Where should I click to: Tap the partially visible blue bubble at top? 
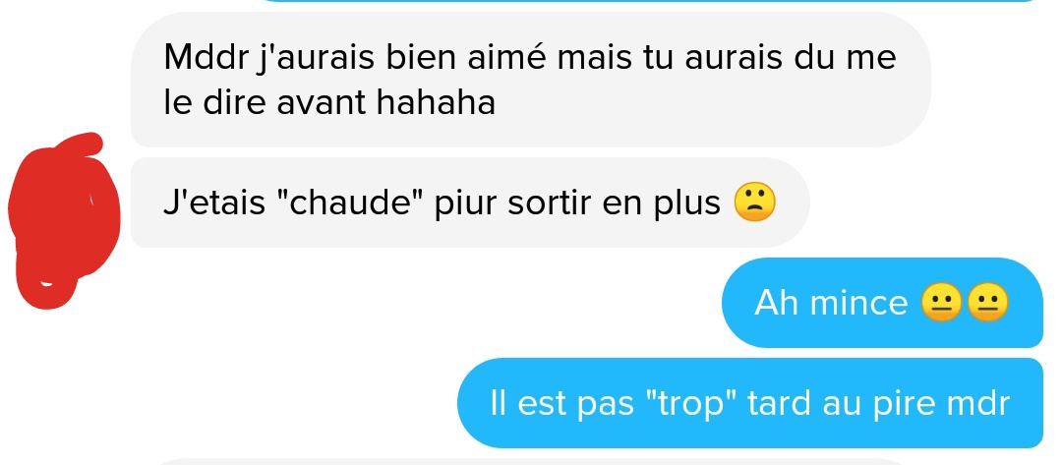pos(650,1)
